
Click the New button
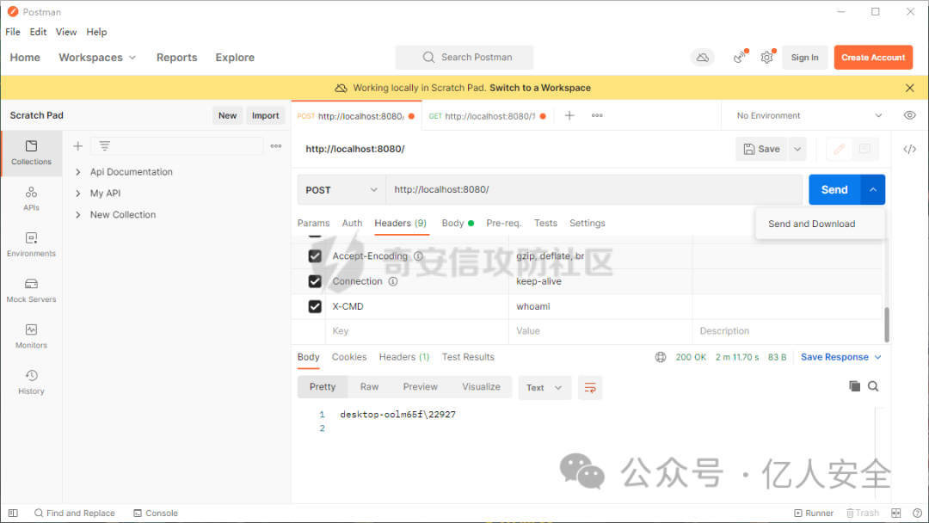pyautogui.click(x=227, y=115)
